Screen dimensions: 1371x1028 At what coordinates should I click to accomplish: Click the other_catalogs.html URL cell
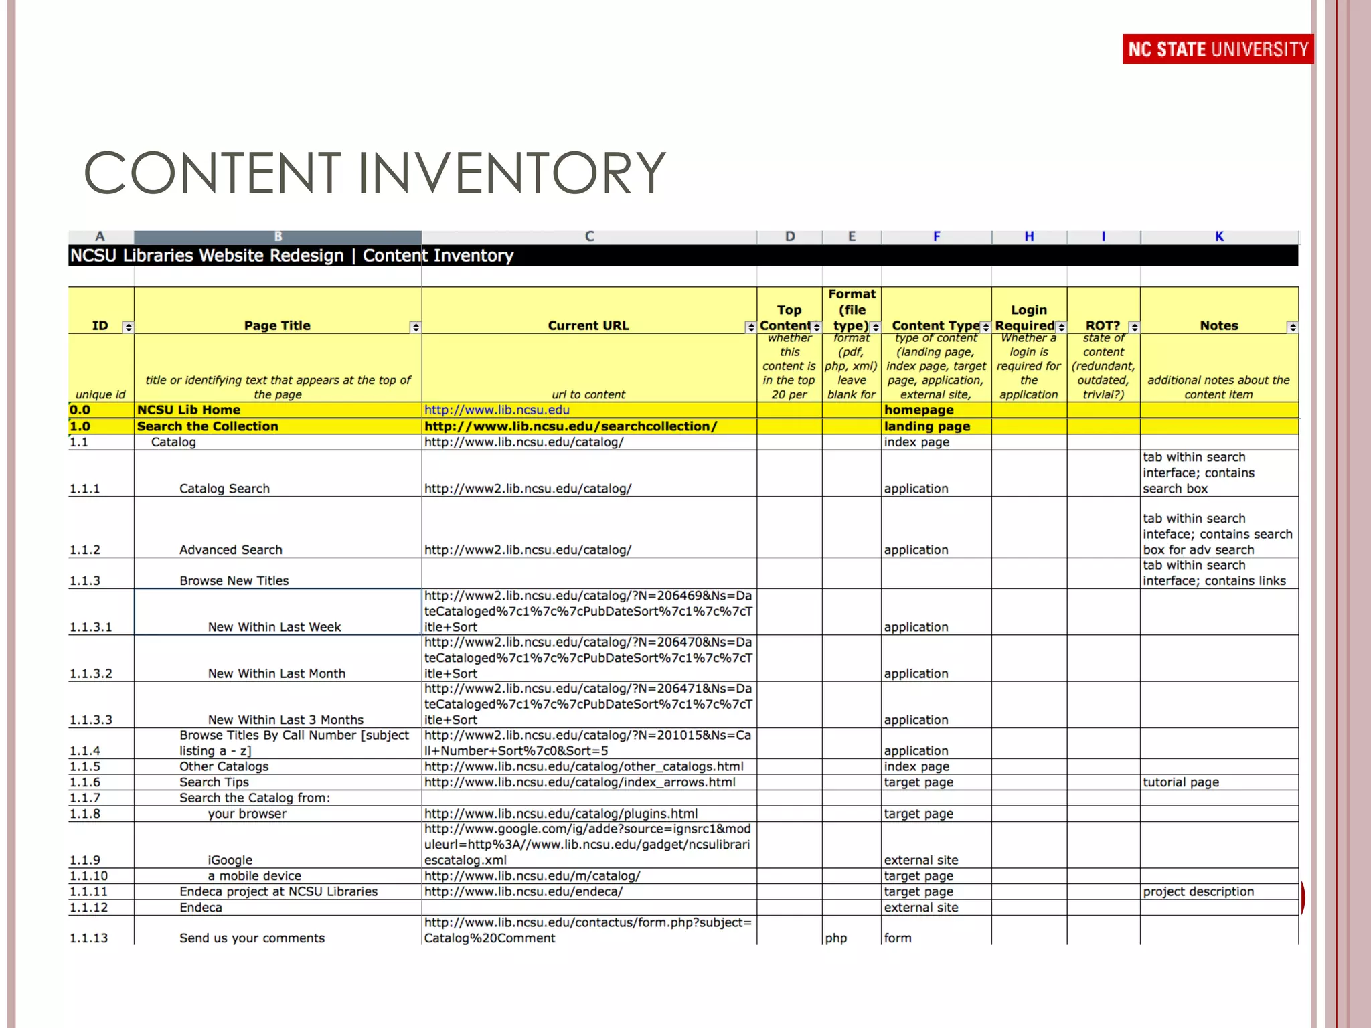pos(589,766)
